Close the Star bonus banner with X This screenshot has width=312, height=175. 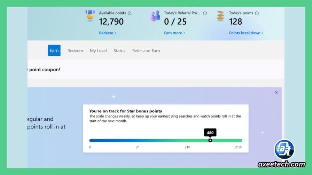tap(276, 93)
